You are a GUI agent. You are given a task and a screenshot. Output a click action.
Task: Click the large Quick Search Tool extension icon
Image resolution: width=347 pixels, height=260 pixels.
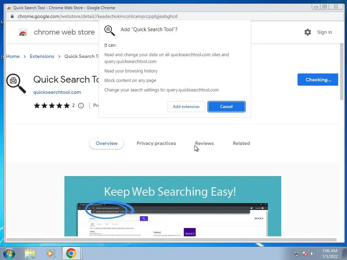click(16, 84)
